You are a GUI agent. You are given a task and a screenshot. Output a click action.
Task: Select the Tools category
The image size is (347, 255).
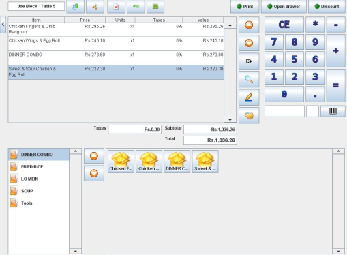39,203
